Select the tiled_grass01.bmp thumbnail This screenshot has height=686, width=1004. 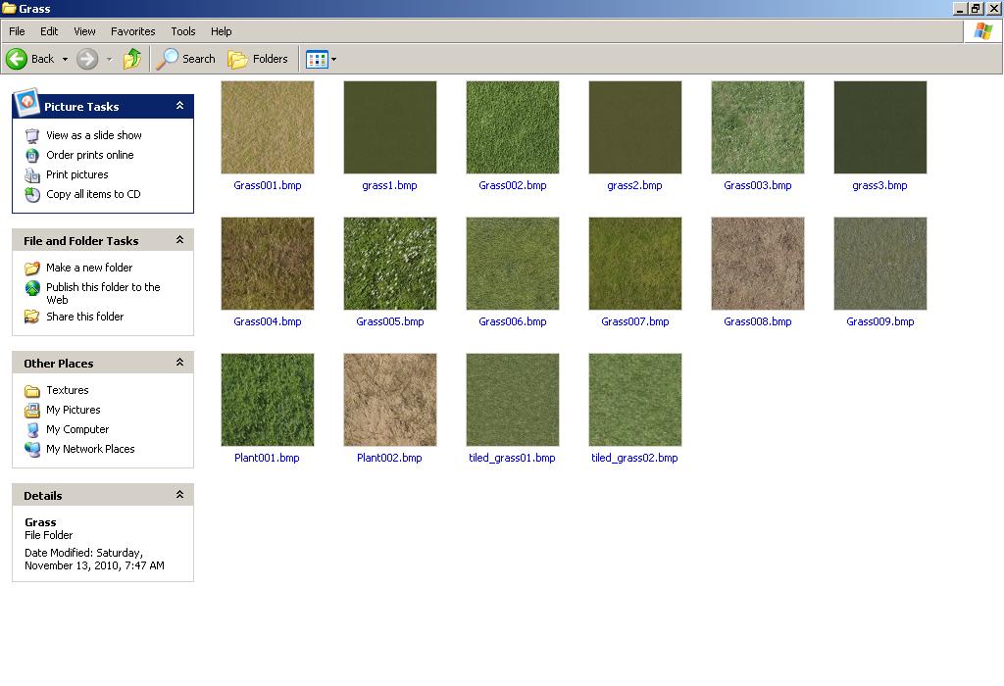(x=513, y=400)
